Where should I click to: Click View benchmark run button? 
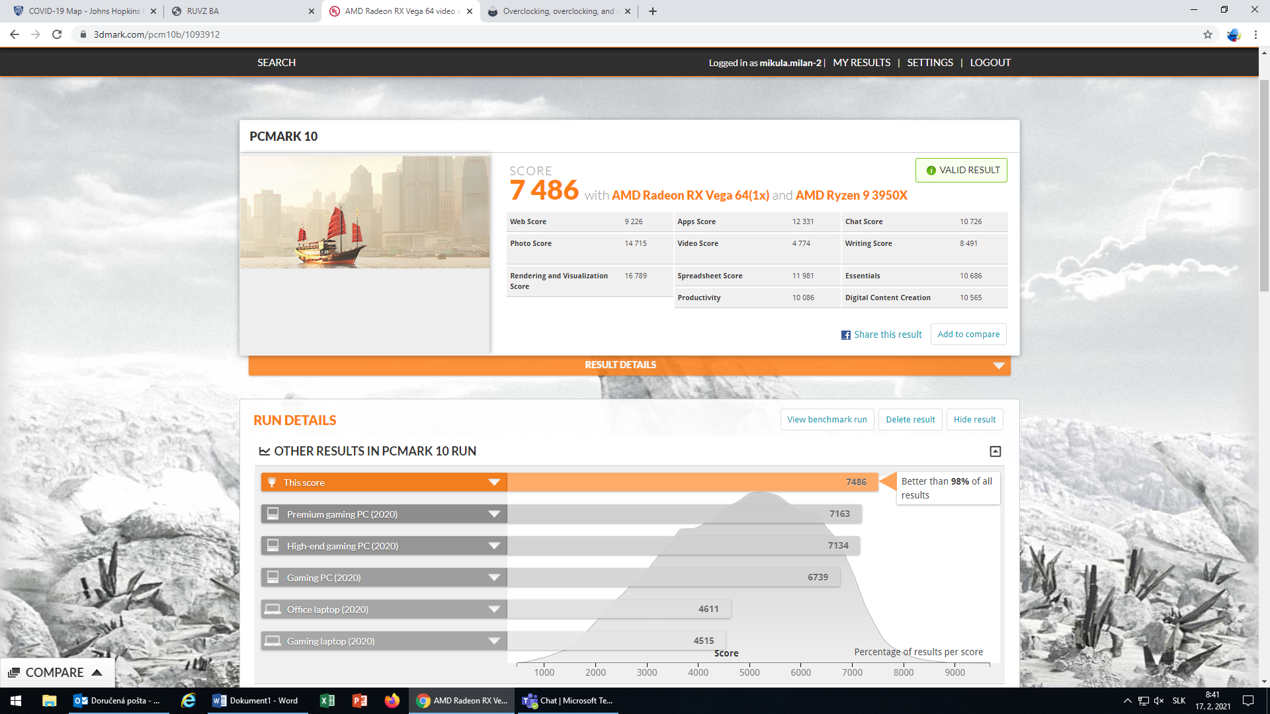827,419
